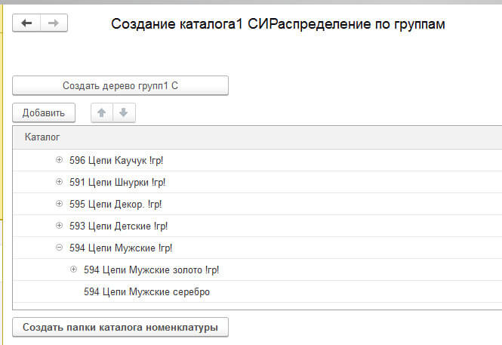Click the forward navigation arrow

click(x=54, y=23)
